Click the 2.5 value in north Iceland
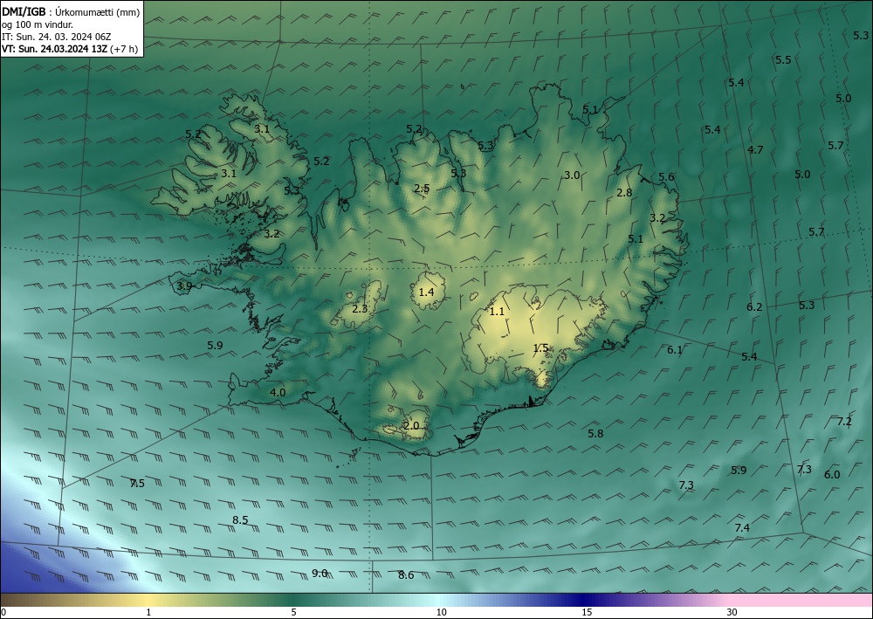The width and height of the screenshot is (873, 619). point(422,189)
